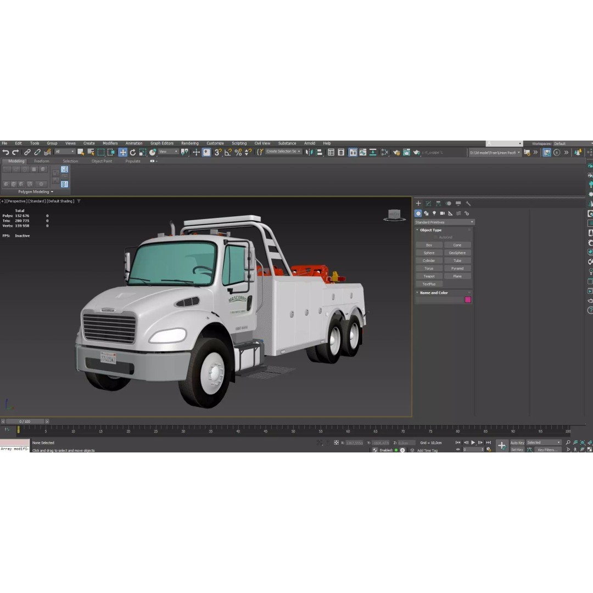
Task: Toggle the 3D Snaps icon
Action: pyautogui.click(x=218, y=153)
